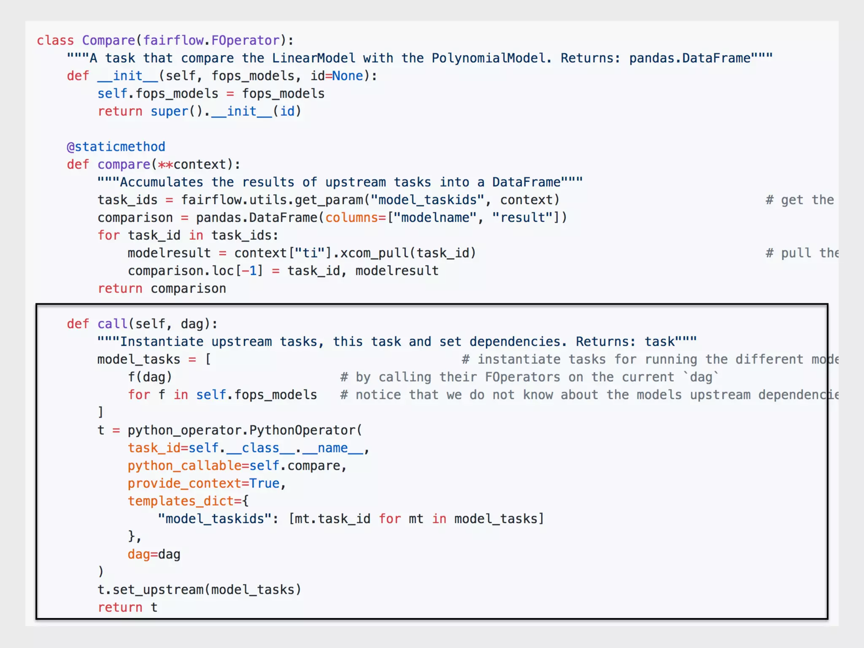
Task: Click the '# pull the' comment
Action: (x=802, y=253)
